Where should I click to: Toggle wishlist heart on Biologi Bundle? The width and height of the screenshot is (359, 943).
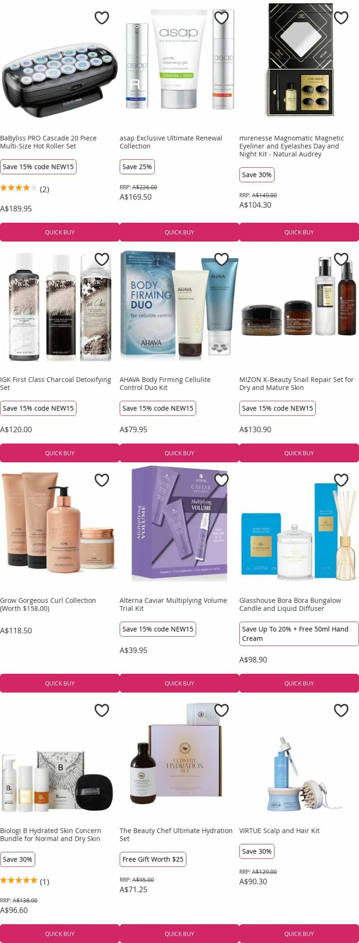(x=102, y=710)
